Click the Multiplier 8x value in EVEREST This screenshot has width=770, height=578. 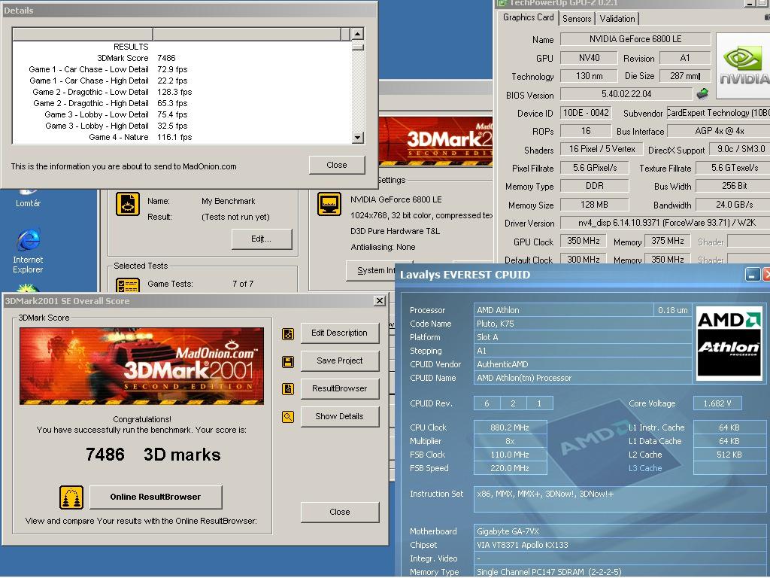510,441
